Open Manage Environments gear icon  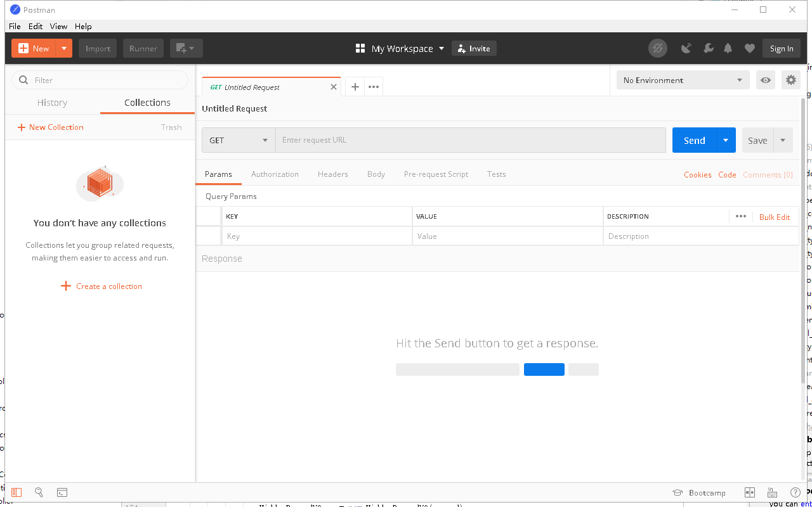tap(790, 80)
